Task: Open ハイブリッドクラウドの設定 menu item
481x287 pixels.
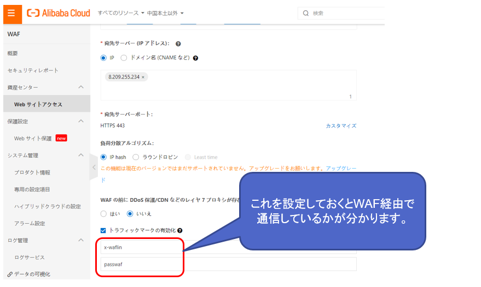Action: click(x=47, y=207)
